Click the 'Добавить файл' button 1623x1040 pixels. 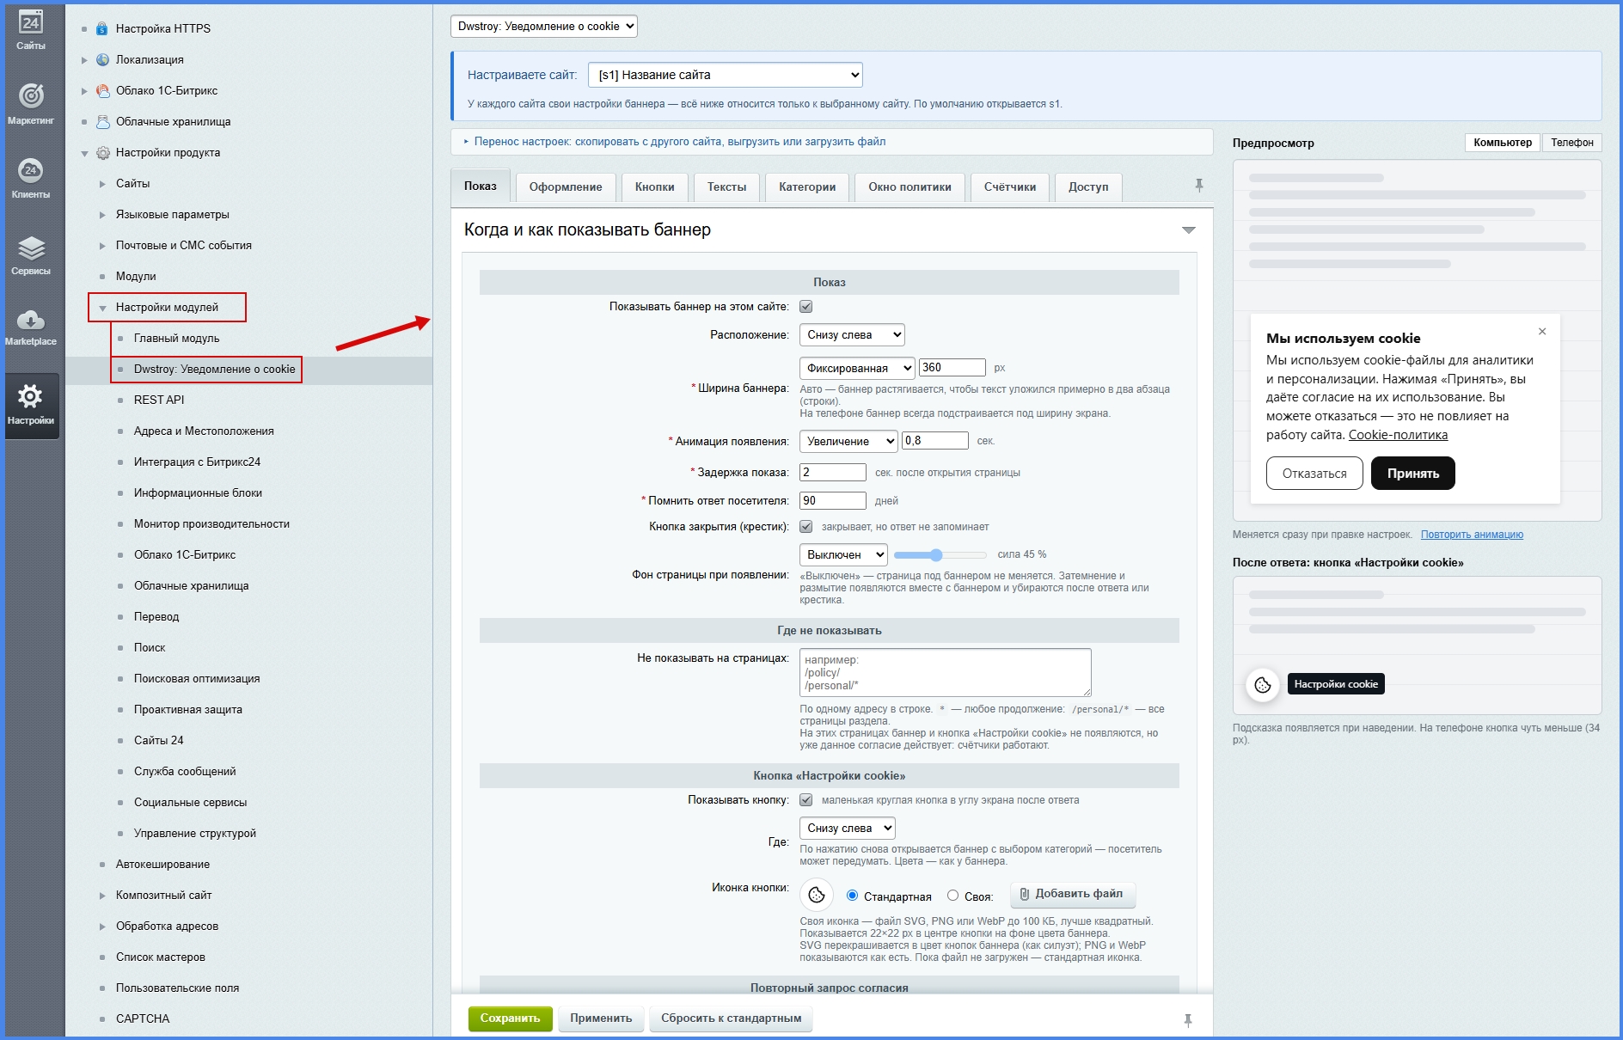(1072, 895)
